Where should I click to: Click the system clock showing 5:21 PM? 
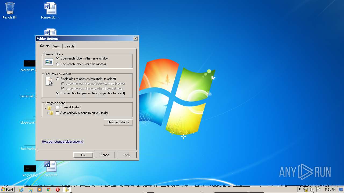(x=330, y=190)
